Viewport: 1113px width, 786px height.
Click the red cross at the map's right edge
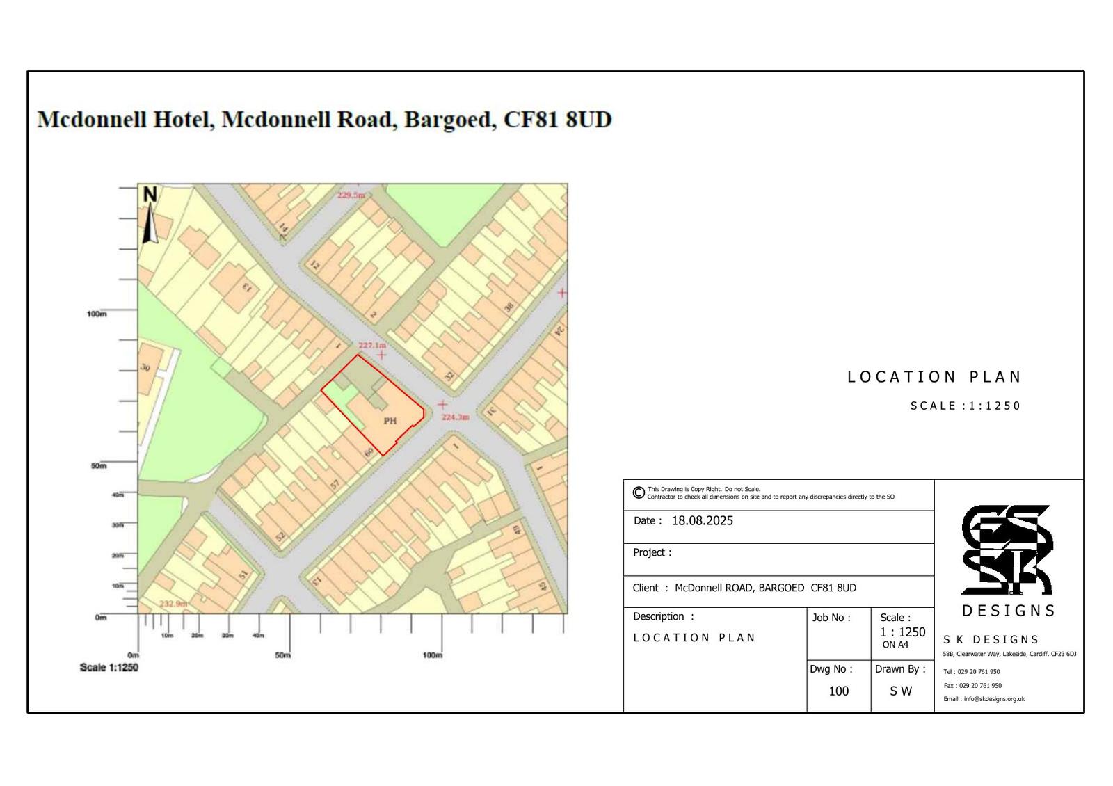[562, 293]
